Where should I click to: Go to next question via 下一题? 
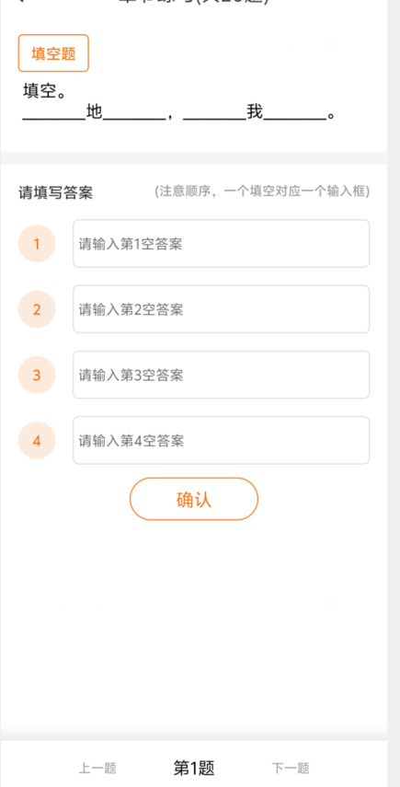[291, 768]
